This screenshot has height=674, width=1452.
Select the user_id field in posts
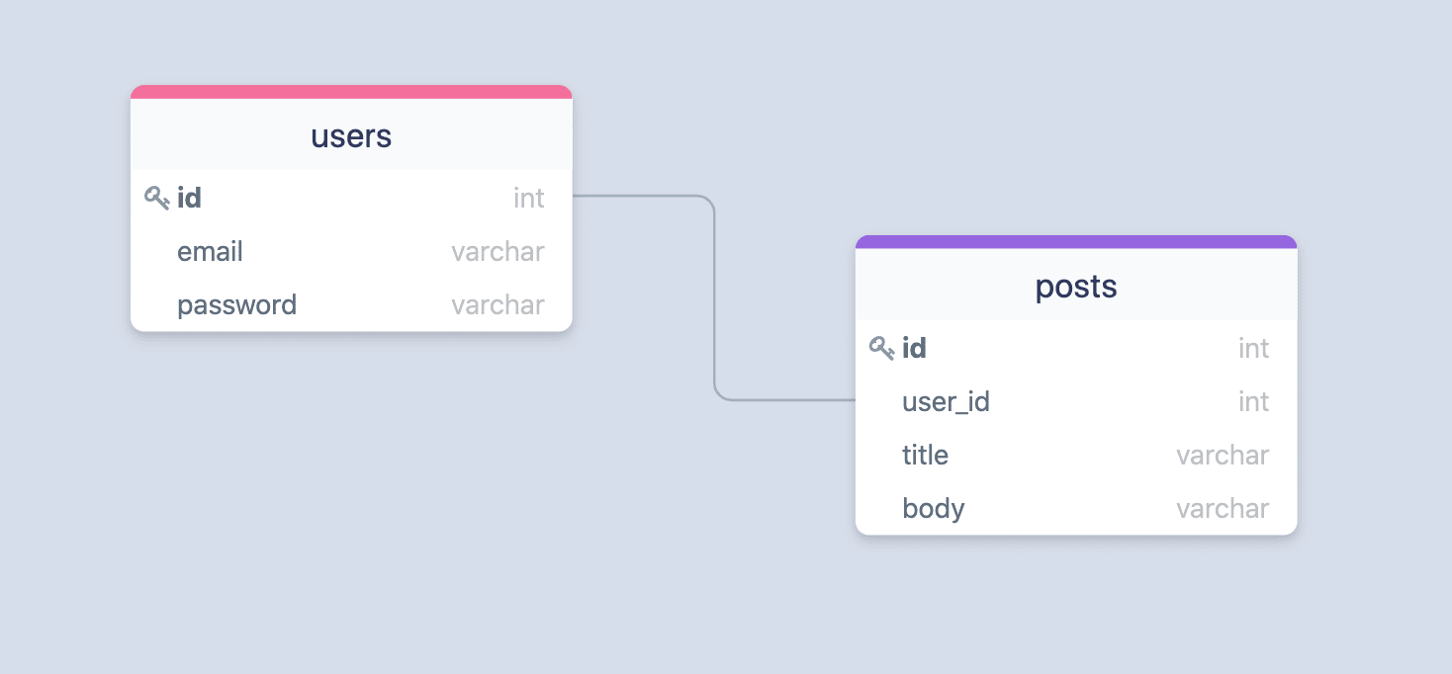click(x=946, y=401)
